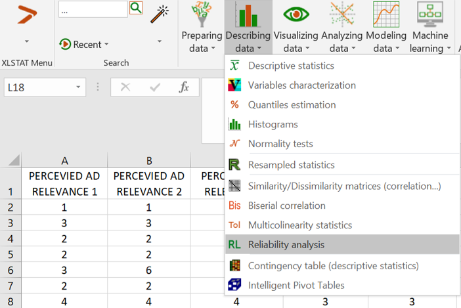Screen dimensions: 461x308
Task: Select Resampled statistics menu entry
Action: point(342,165)
